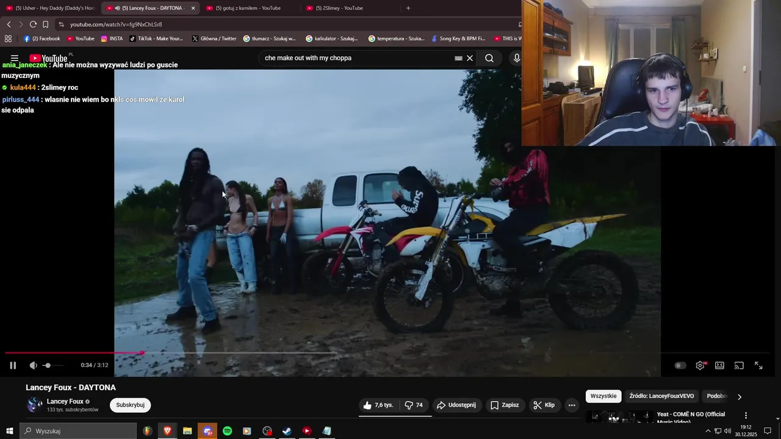
Task: Open more actions three-dot menu under the video
Action: pos(572,405)
